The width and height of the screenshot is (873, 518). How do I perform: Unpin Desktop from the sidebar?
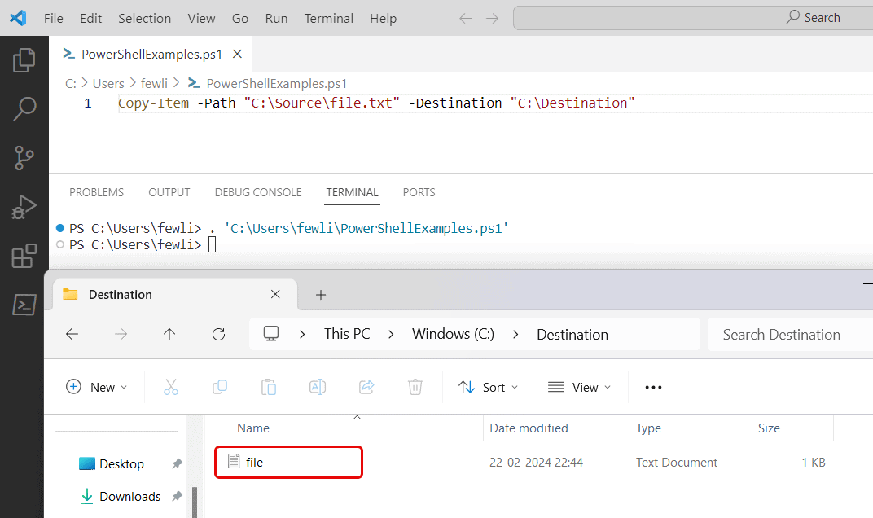pos(176,463)
